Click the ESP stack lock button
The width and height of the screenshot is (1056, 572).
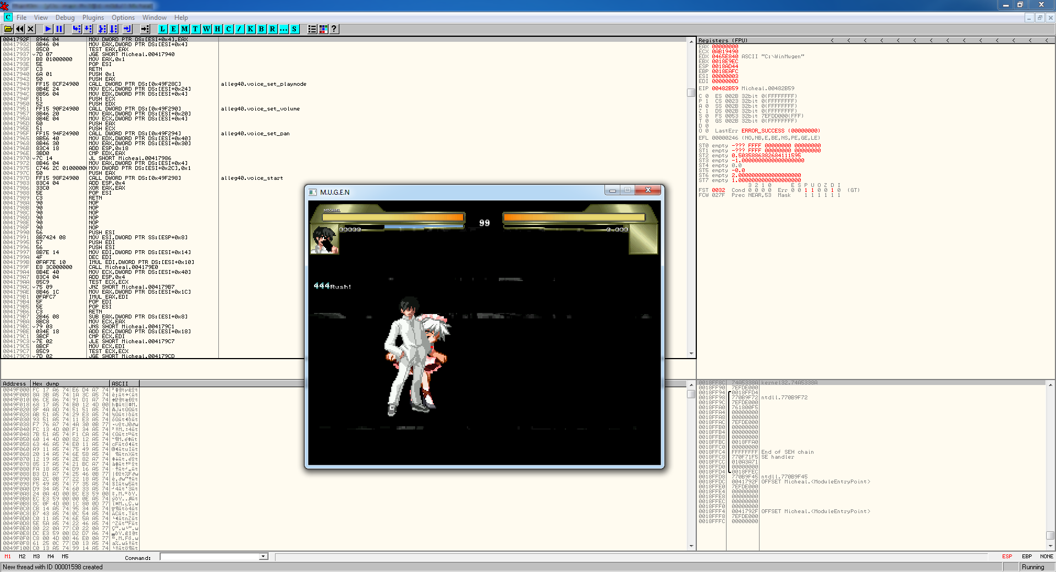pos(1007,557)
